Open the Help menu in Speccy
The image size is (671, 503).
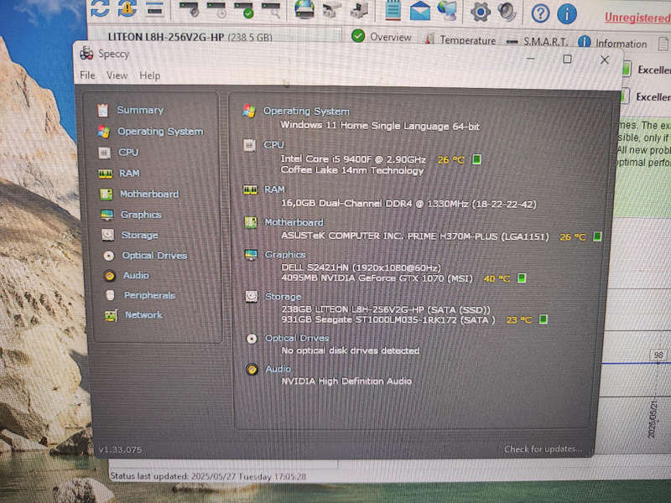[x=150, y=75]
